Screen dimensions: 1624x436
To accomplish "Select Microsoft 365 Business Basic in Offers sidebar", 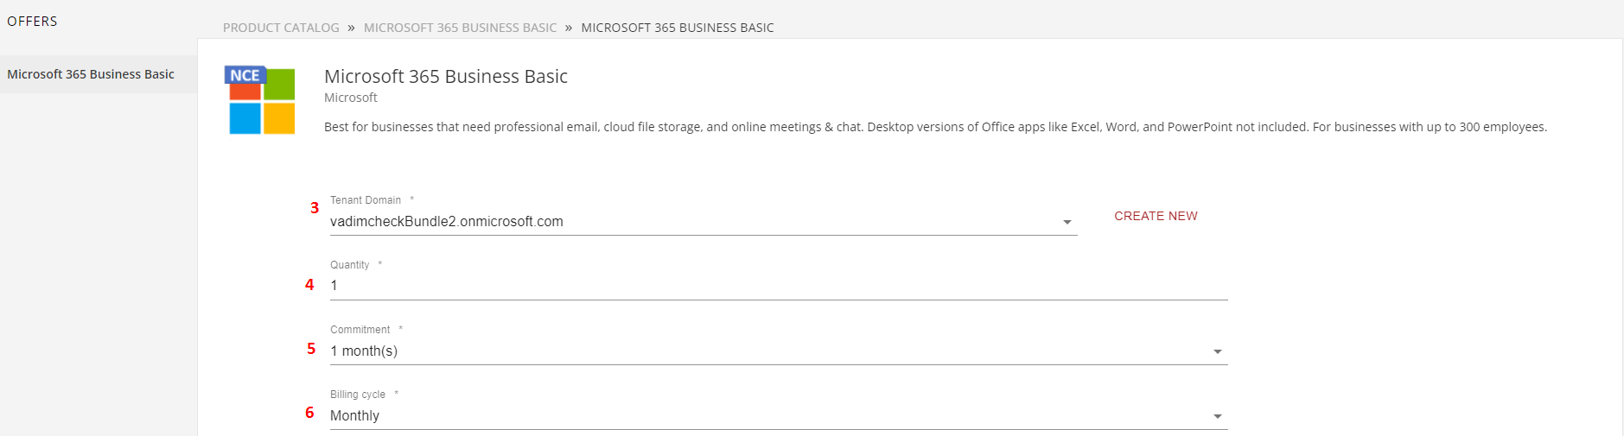I will tap(99, 74).
